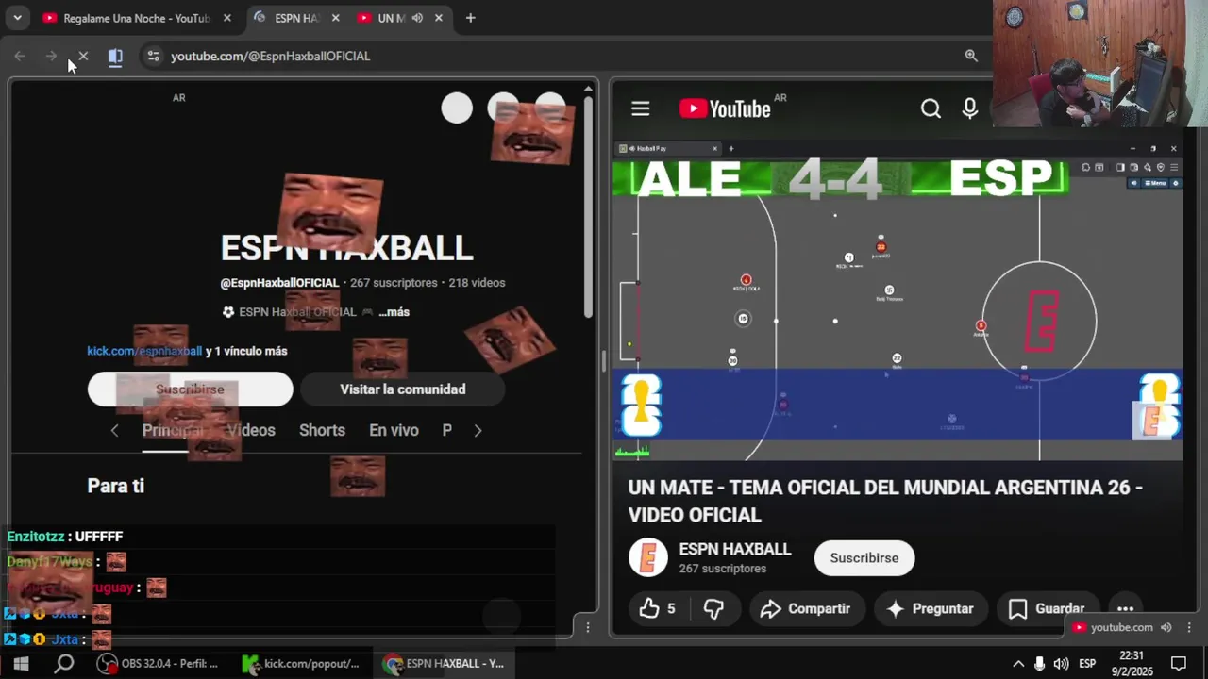Close the Regalame Una Noche tab
Viewport: 1208px width, 679px height.
click(228, 18)
